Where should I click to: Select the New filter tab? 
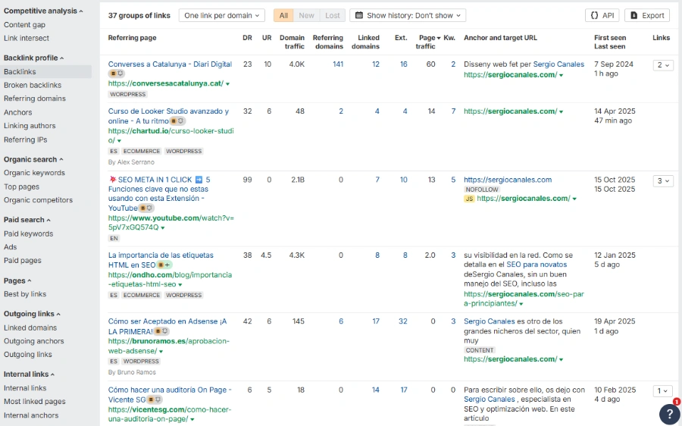click(306, 15)
